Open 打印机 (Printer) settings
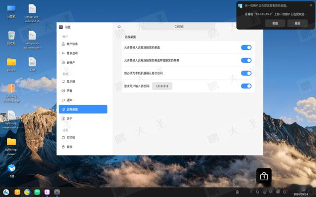316x197 pixels. coord(83,138)
